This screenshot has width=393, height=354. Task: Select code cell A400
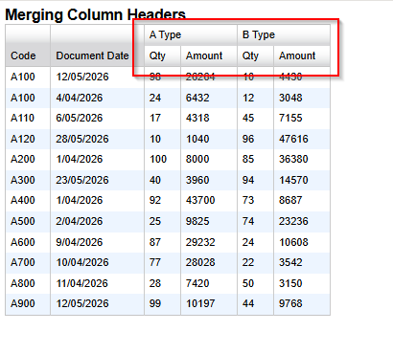pyautogui.click(x=28, y=200)
